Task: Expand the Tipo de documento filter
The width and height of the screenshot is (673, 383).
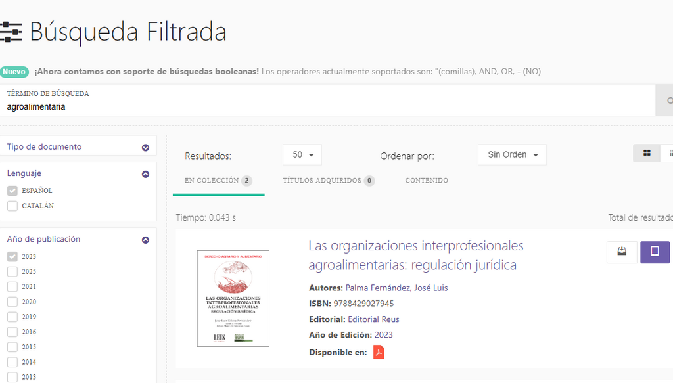Action: click(x=145, y=148)
